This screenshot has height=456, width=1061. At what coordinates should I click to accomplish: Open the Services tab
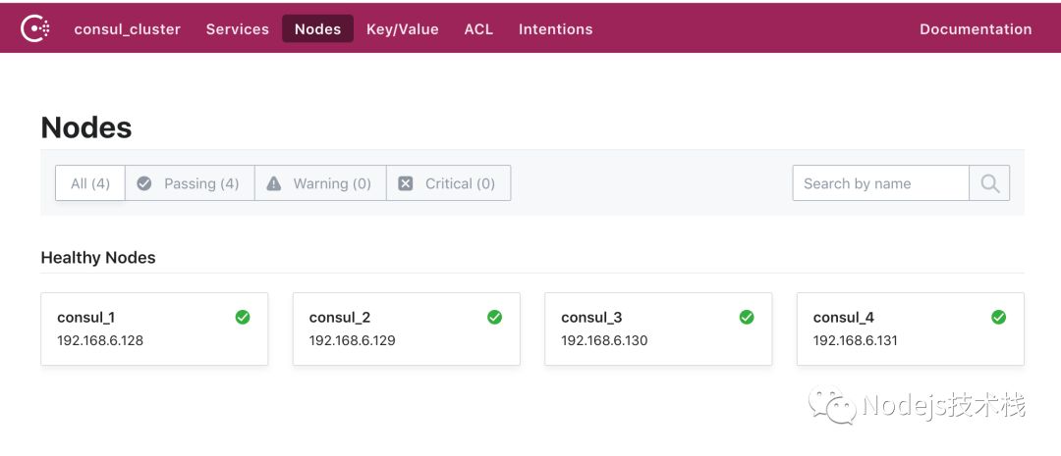238,29
